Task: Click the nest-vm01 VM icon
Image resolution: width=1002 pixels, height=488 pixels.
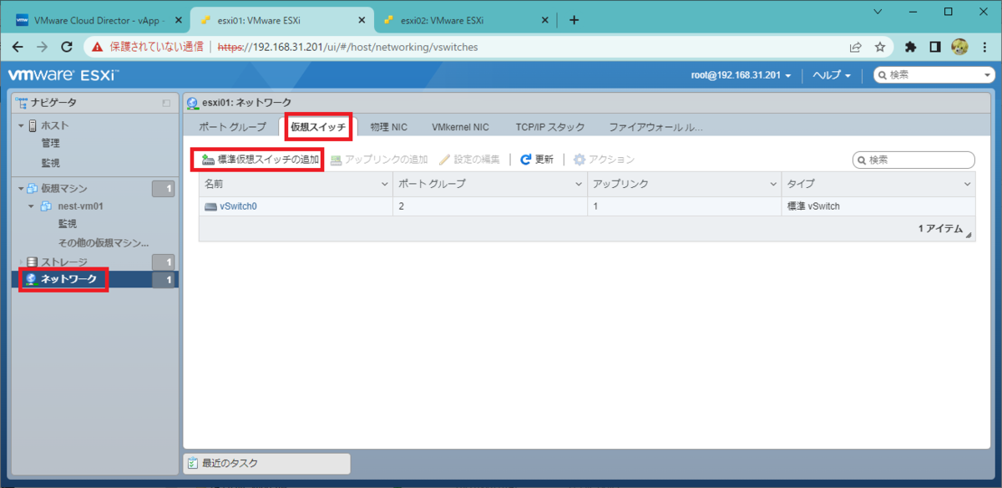Action: [47, 206]
